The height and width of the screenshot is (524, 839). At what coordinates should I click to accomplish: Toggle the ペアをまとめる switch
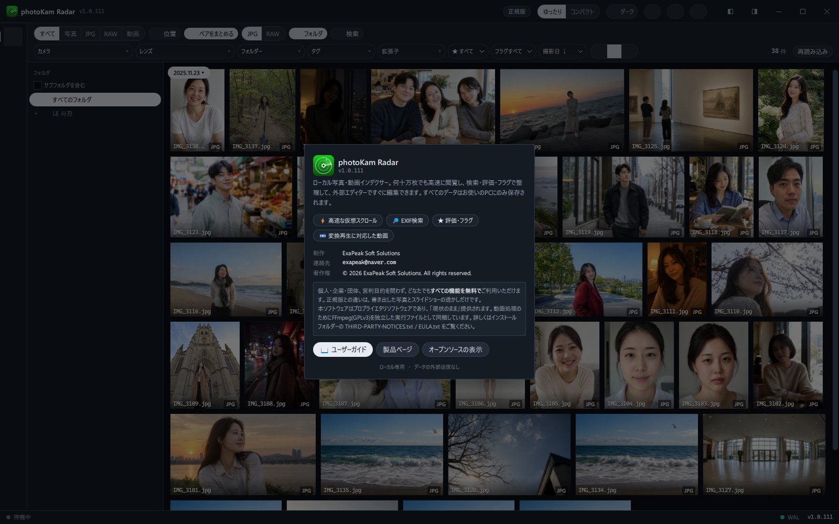(211, 34)
